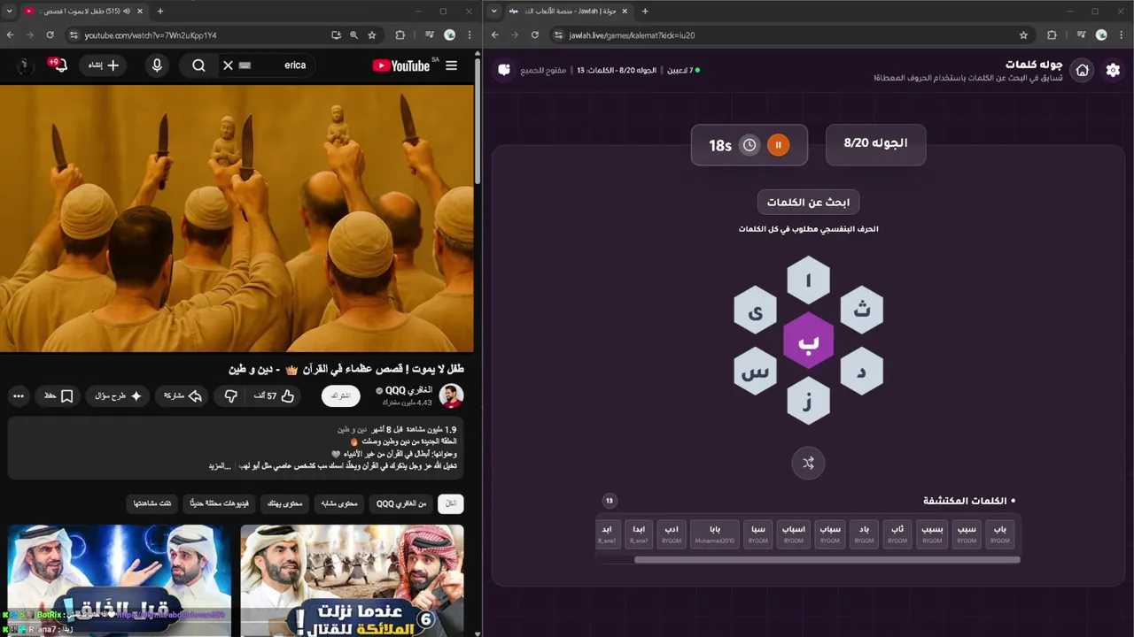Select the محتوى يهمّك chip
Screen dimensions: 1134x637
click(284, 503)
